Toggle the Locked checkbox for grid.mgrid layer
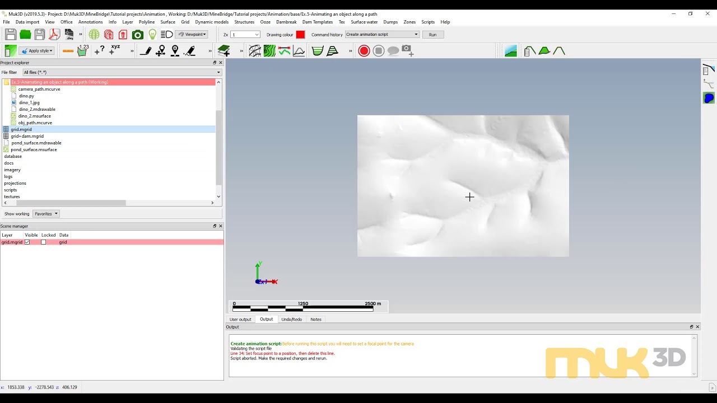 point(43,242)
